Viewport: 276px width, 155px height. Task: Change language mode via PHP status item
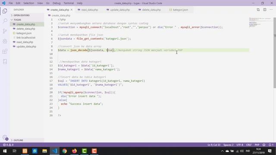[x=257, y=145]
